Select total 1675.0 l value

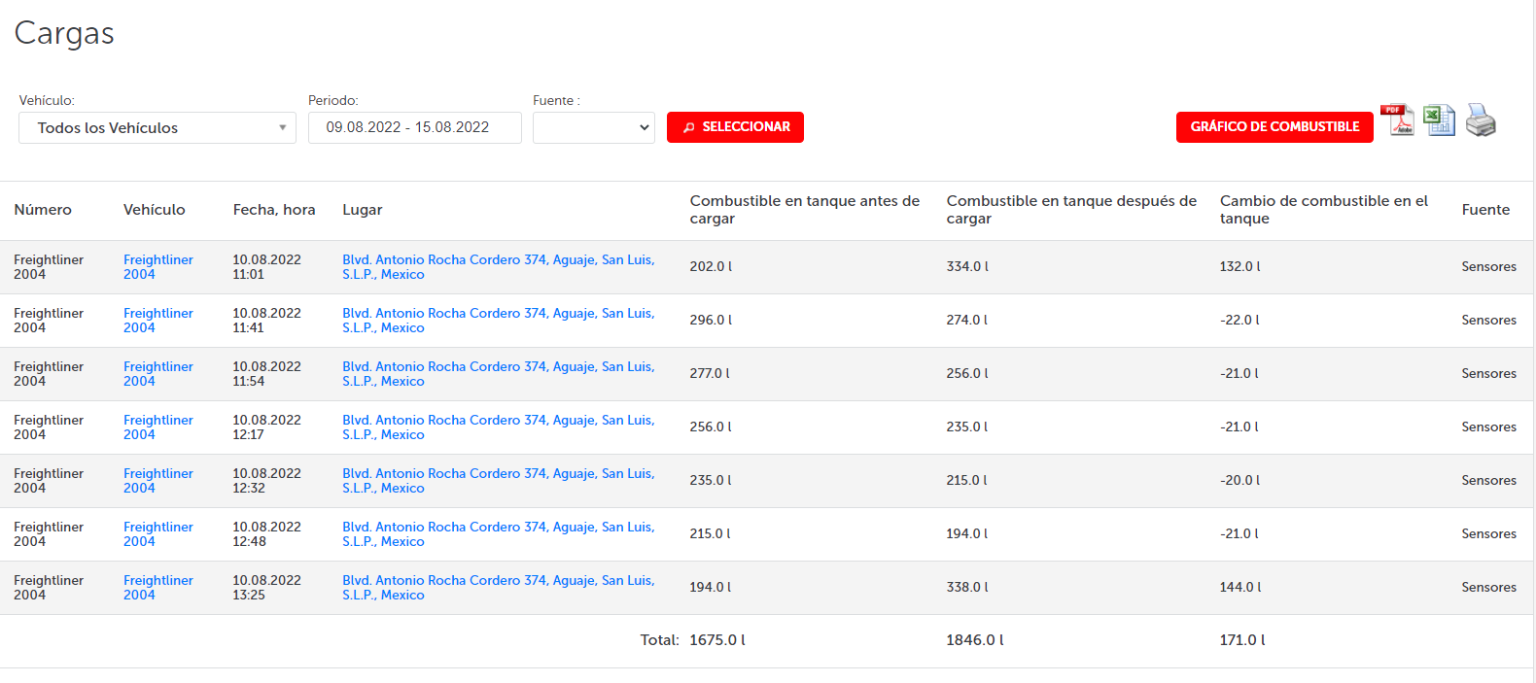pos(717,640)
